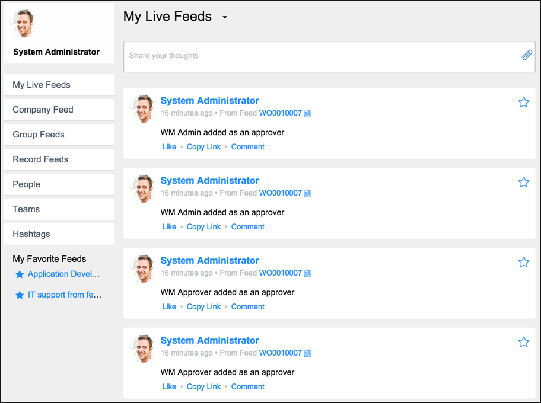The height and width of the screenshot is (403, 541).
Task: Open the Company Feed sidebar item
Action: pos(59,110)
